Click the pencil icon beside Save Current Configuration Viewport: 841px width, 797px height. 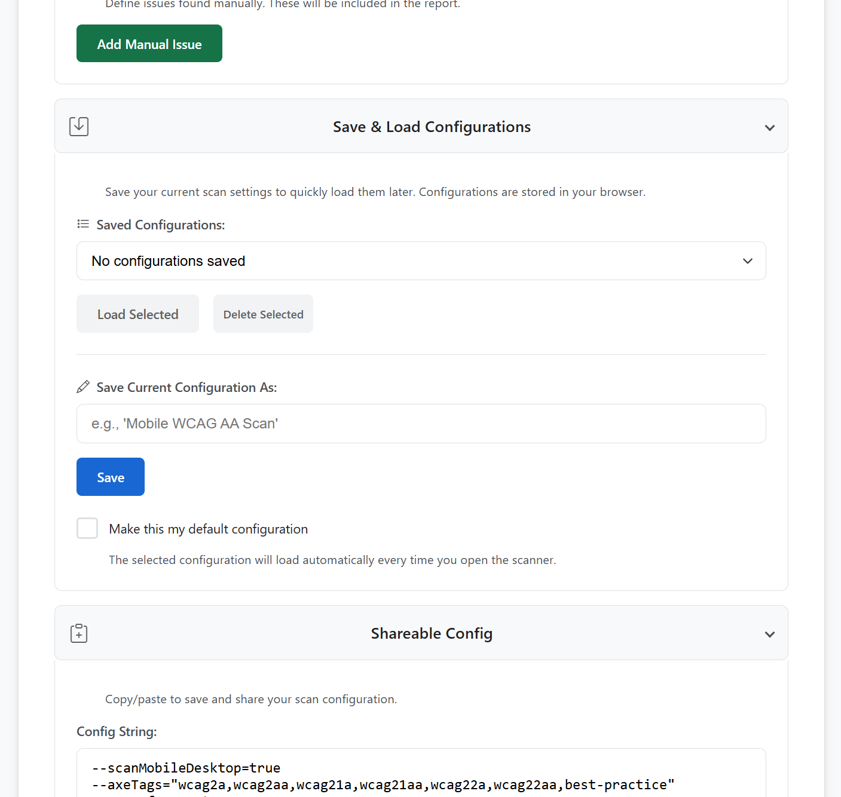click(83, 387)
